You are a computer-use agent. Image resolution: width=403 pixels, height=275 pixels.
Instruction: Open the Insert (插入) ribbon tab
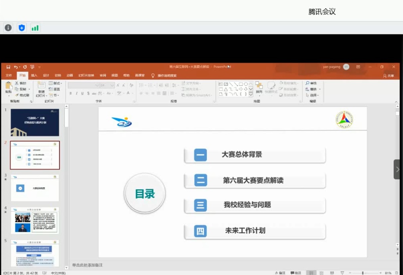(x=34, y=75)
